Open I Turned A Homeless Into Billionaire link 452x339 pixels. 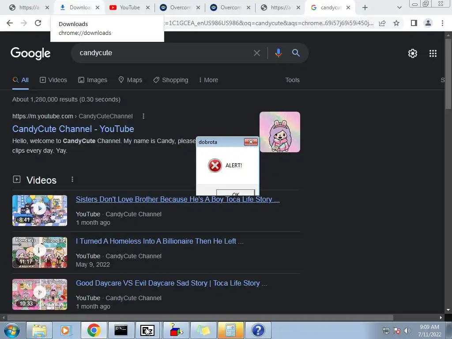[160, 241]
